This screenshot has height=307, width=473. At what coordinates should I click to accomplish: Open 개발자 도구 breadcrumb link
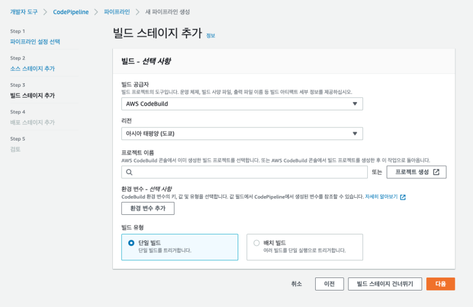[24, 12]
